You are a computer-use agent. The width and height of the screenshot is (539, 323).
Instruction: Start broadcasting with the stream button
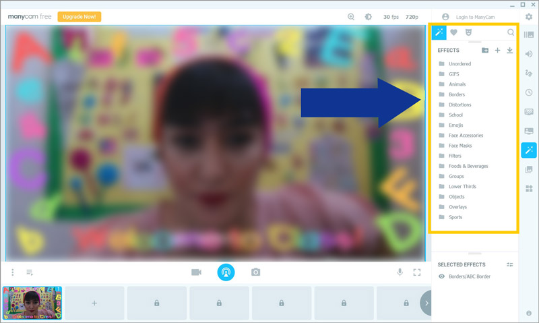(226, 272)
